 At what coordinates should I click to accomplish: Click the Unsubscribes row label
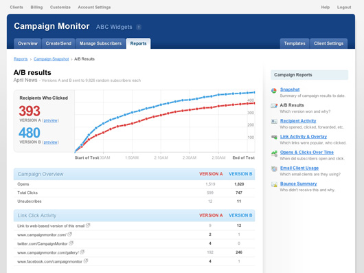coord(30,201)
